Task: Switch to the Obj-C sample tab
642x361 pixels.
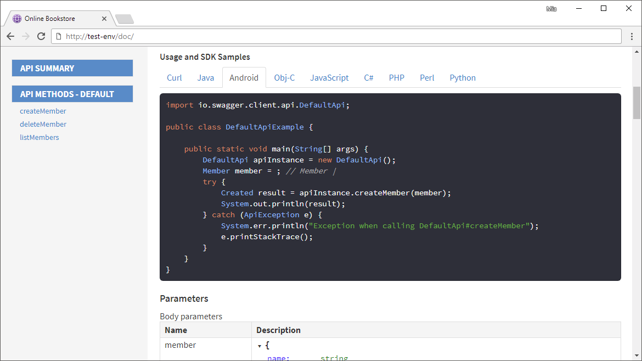Action: click(285, 78)
